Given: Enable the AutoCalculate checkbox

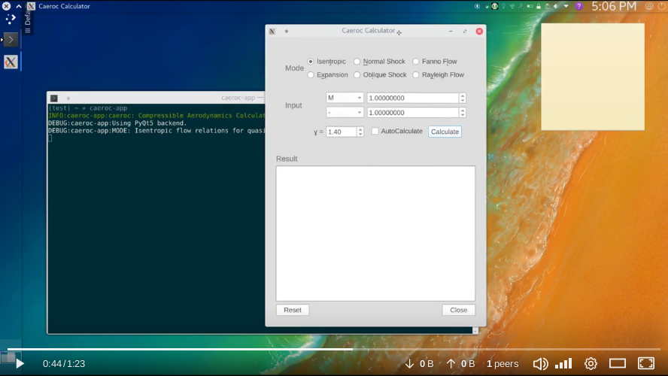Looking at the screenshot, I should 375,131.
